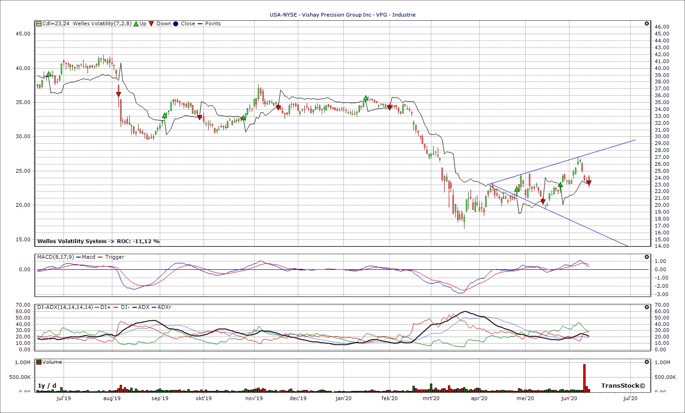
Task: Click the nov'19 date axis label
Action: (254, 398)
